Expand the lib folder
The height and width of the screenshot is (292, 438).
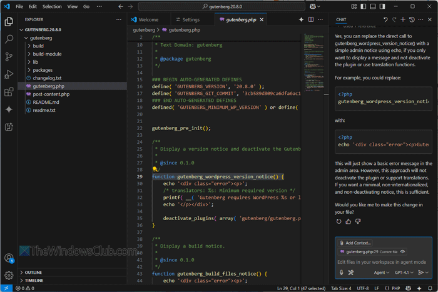[29, 62]
